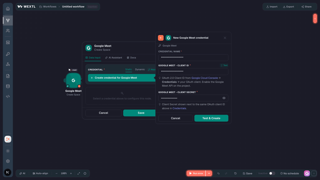Viewport: 320px width, 180px height.
Task: Open the Google Cloud Console link
Action: (204, 78)
